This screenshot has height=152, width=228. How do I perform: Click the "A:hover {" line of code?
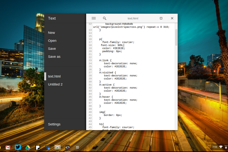[x=106, y=97]
